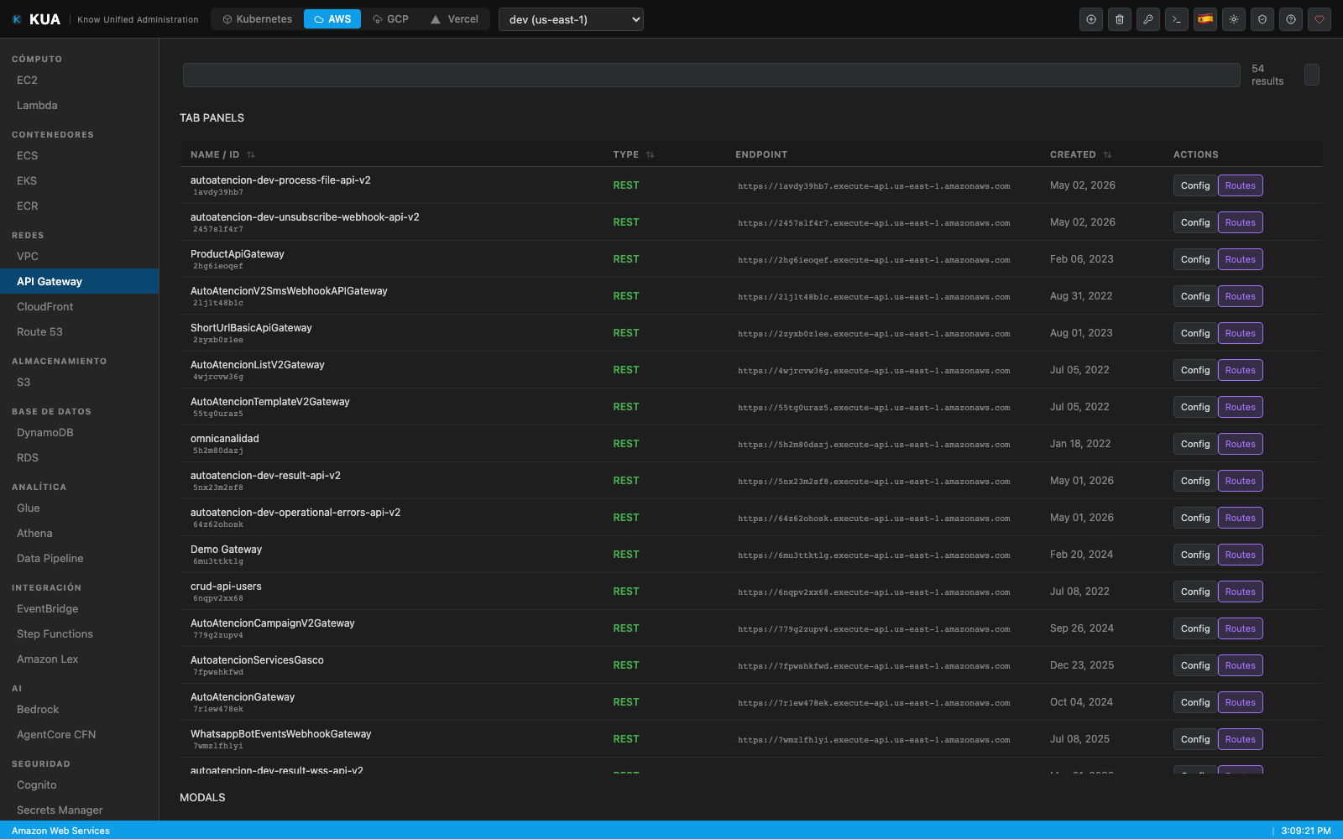Open Config for ProductApiGateway
1343x839 pixels.
coord(1194,259)
